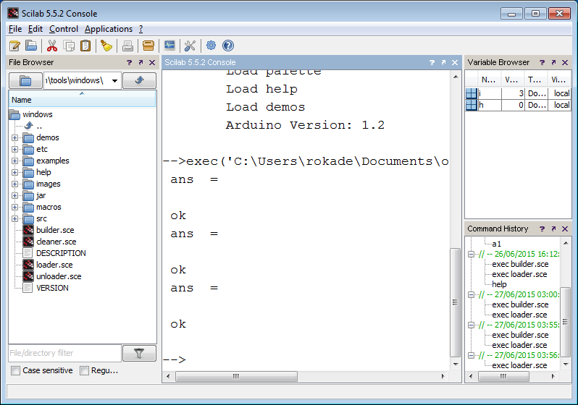The width and height of the screenshot is (578, 405).
Task: Close the Command History panel
Action: (x=565, y=229)
